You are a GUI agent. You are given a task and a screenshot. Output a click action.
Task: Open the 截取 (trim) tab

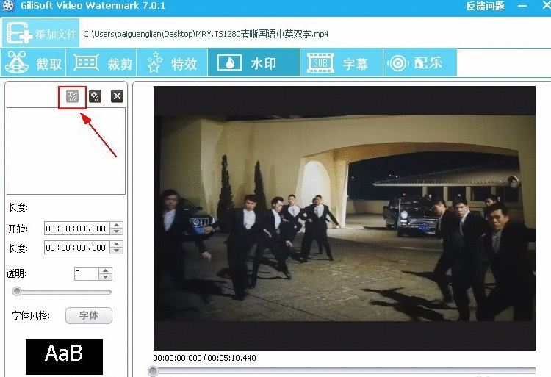tap(33, 63)
